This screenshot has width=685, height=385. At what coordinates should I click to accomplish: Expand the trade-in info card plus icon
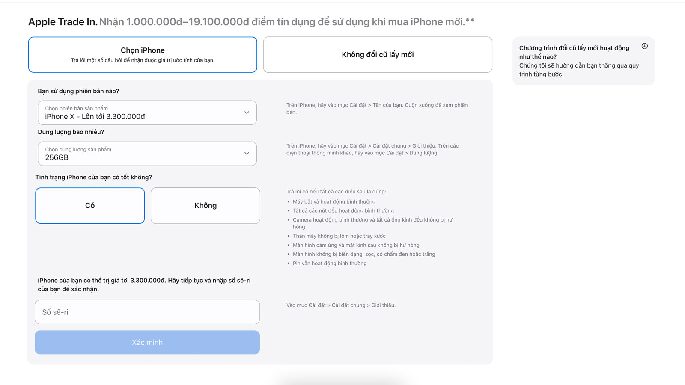pos(644,46)
